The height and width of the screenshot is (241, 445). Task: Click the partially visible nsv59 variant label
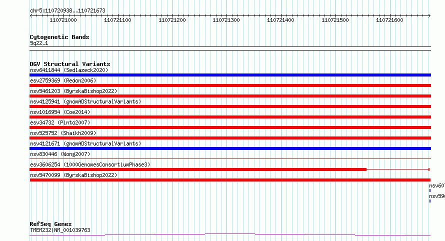pyautogui.click(x=437, y=196)
